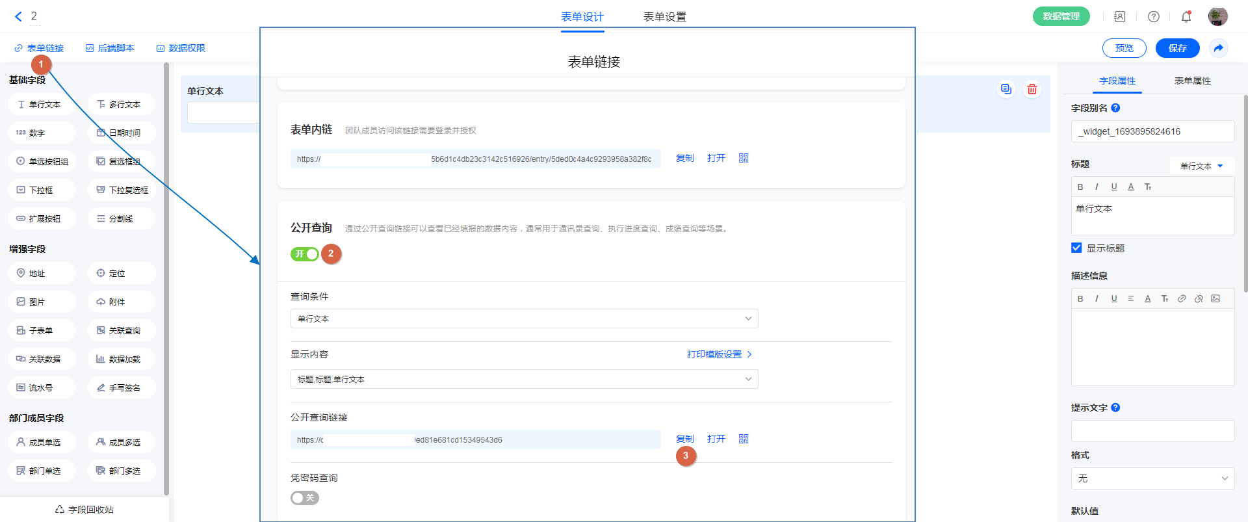The image size is (1248, 522).
Task: Click the back arrow at top left
Action: click(18, 17)
